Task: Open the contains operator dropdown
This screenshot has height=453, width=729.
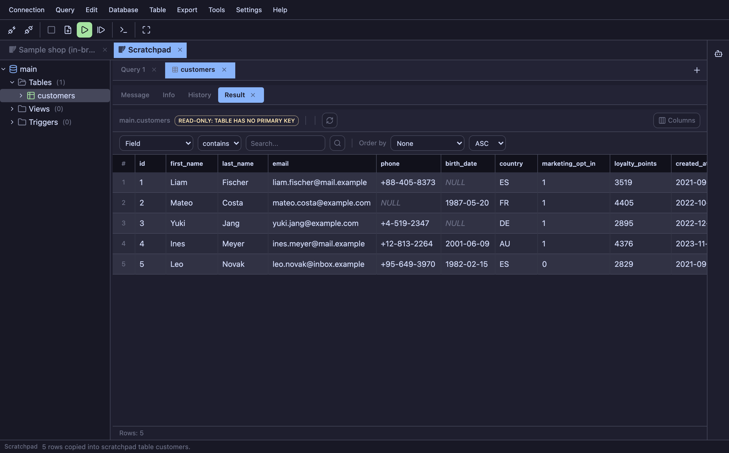Action: [x=219, y=143]
